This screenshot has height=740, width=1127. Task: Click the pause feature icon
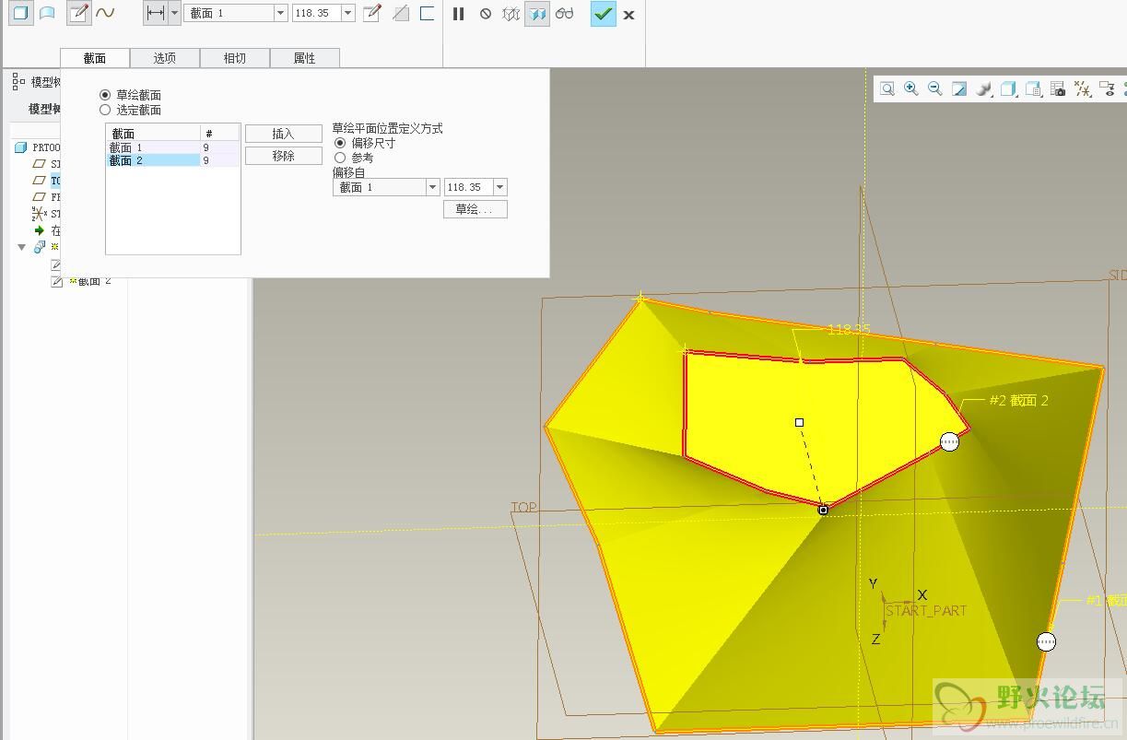coord(458,14)
